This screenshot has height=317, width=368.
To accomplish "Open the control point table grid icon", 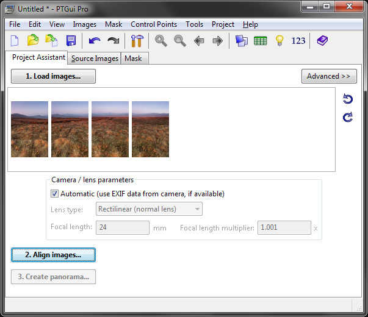I will pos(261,41).
